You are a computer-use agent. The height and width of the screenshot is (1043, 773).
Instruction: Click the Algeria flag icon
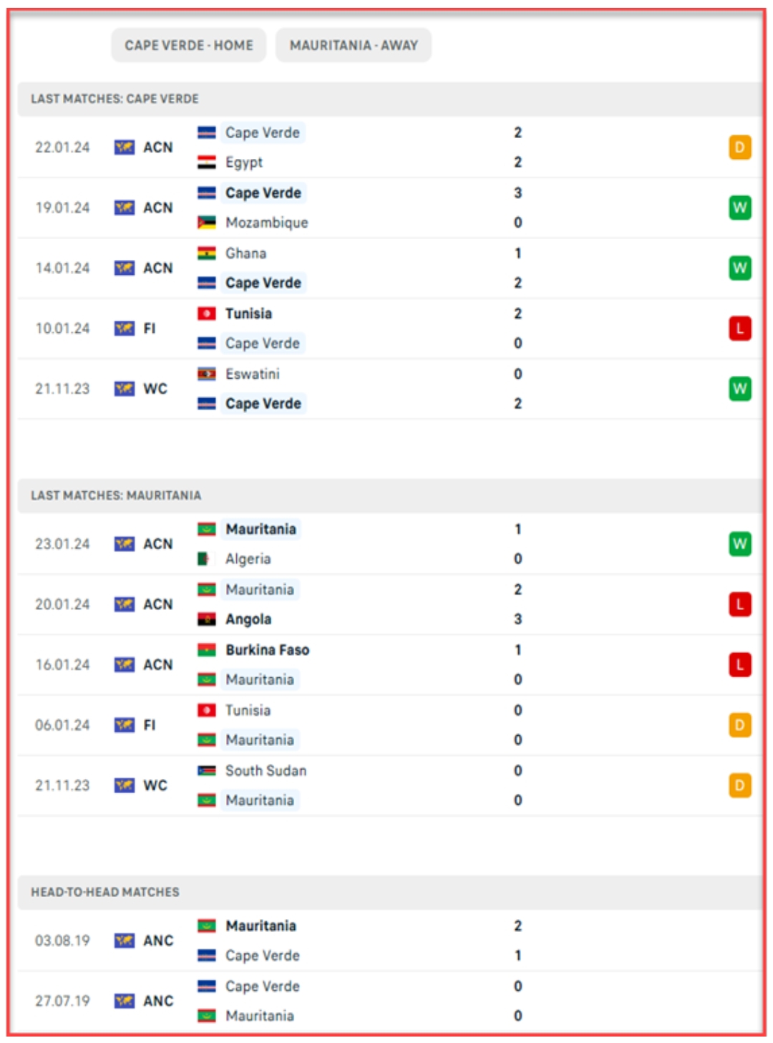click(x=207, y=559)
